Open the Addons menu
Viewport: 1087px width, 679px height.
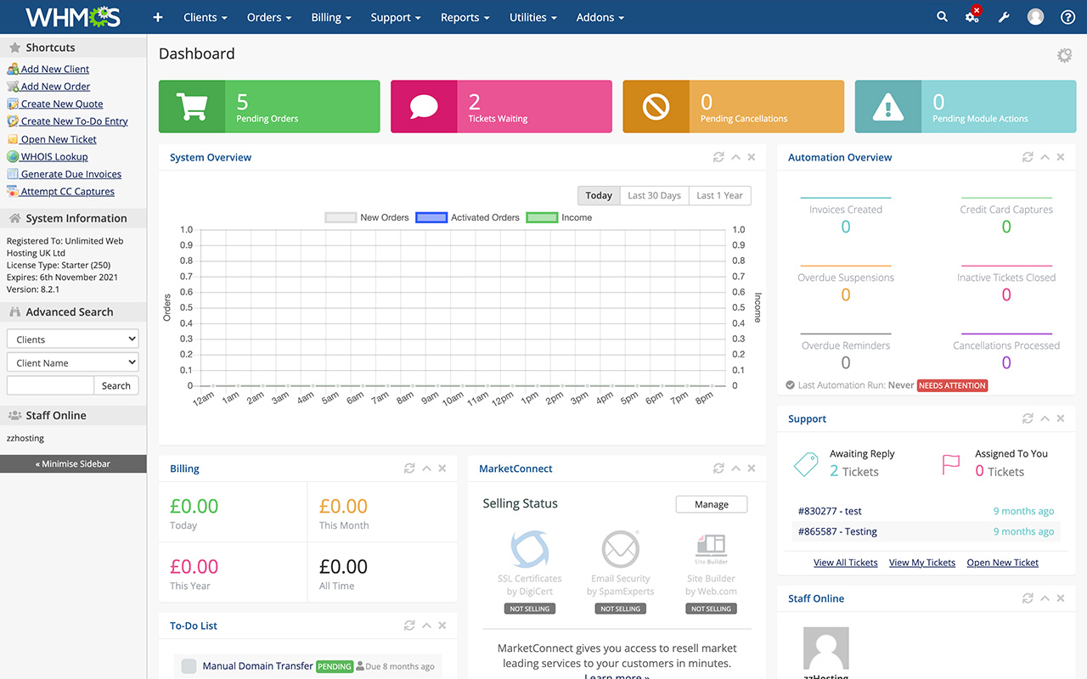tap(600, 17)
